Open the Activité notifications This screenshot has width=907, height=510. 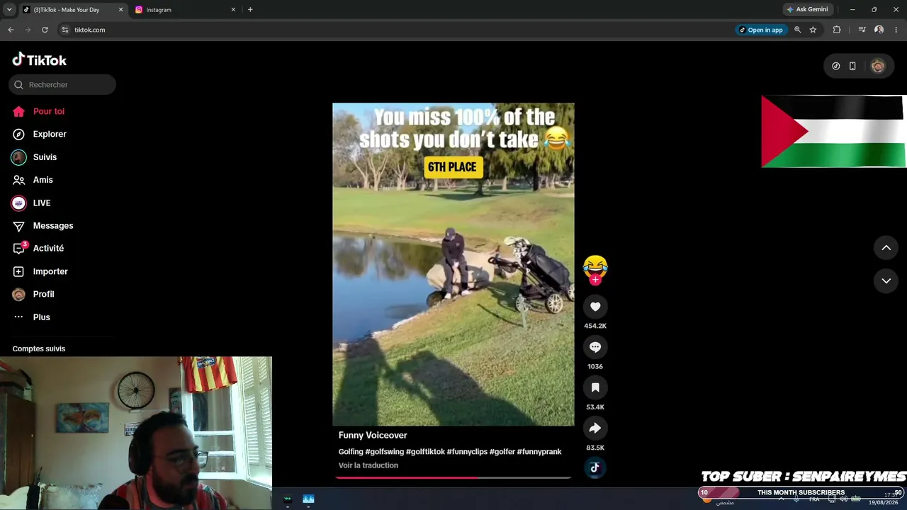tap(38, 248)
